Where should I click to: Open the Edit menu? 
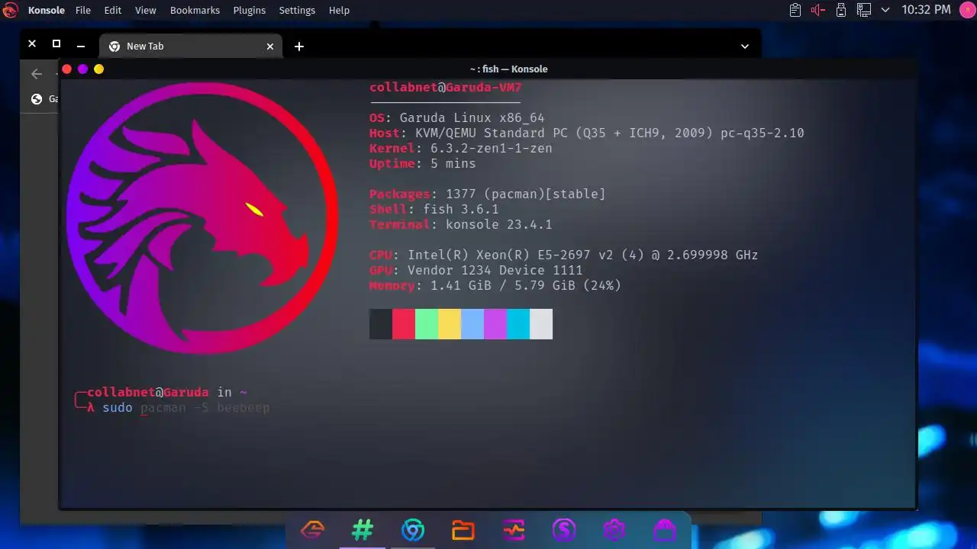[113, 10]
